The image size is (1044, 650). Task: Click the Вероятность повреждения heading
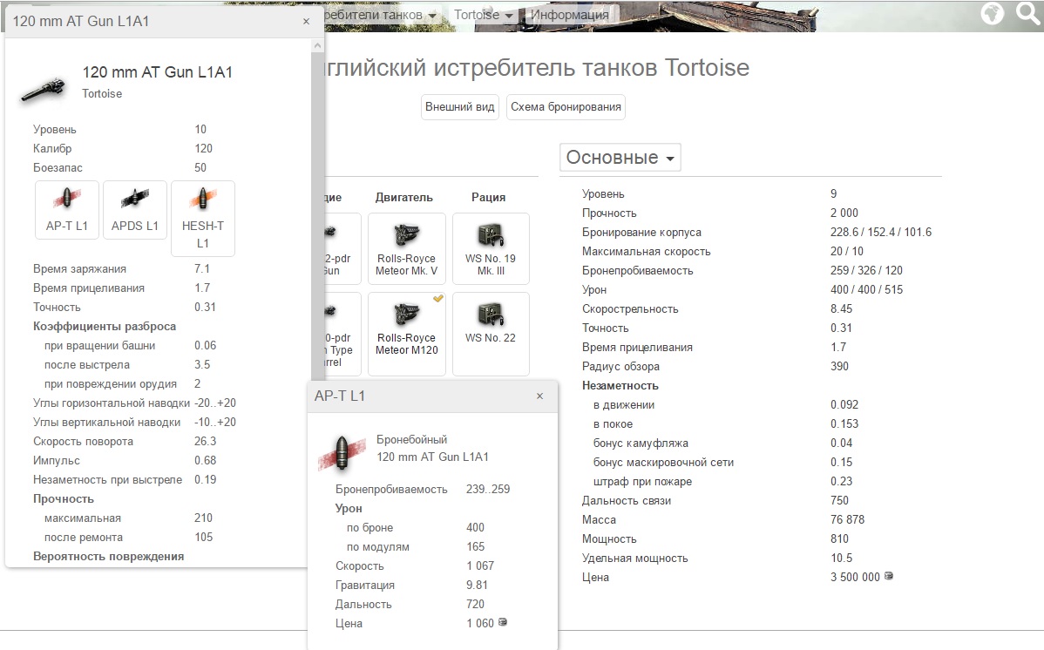coord(109,557)
